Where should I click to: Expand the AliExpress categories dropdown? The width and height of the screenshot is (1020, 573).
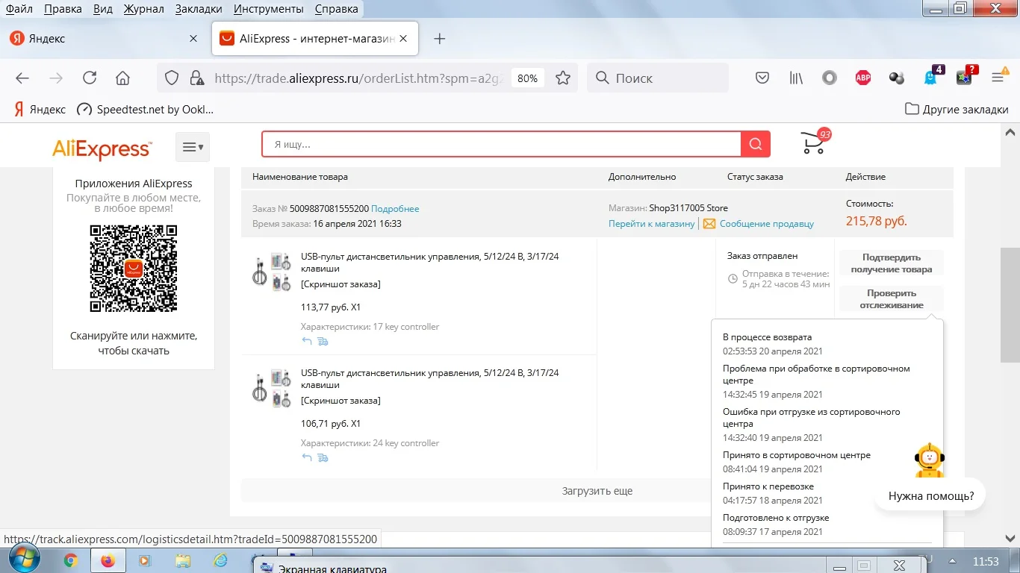coord(193,147)
